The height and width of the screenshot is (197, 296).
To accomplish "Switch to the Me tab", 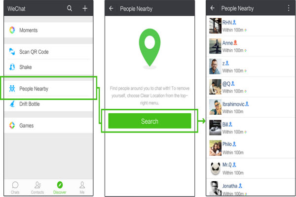I will click(x=82, y=188).
